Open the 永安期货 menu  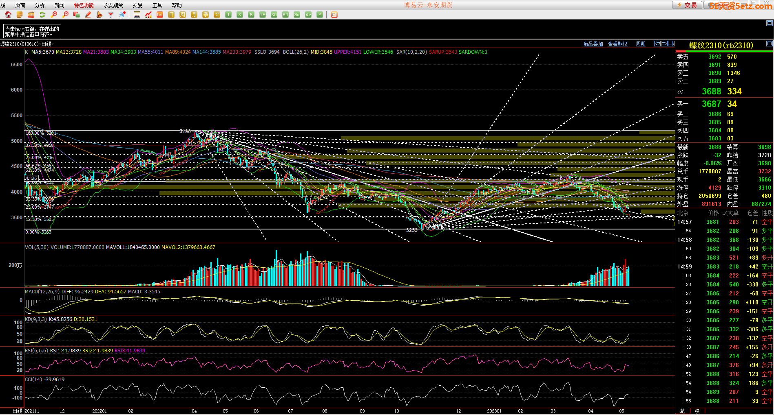[113, 5]
